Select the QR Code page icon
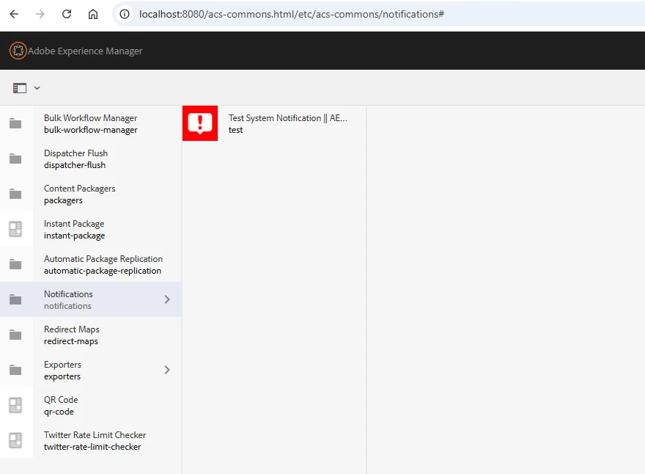This screenshot has height=474, width=645. click(15, 405)
